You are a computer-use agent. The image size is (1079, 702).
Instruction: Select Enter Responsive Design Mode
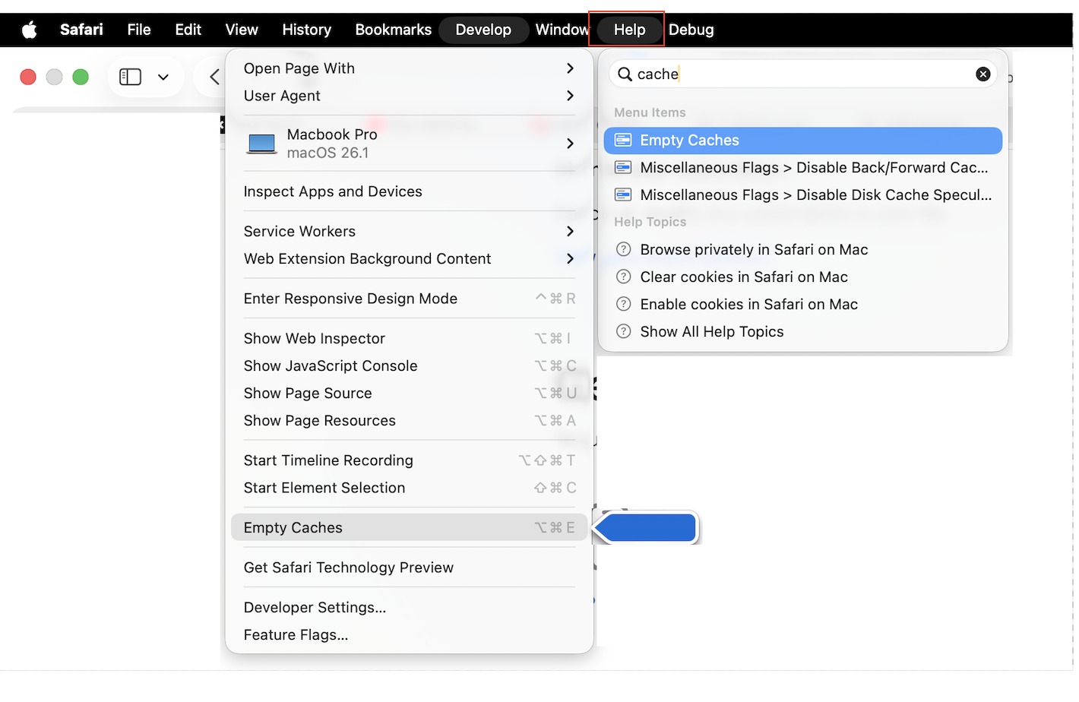pos(410,299)
